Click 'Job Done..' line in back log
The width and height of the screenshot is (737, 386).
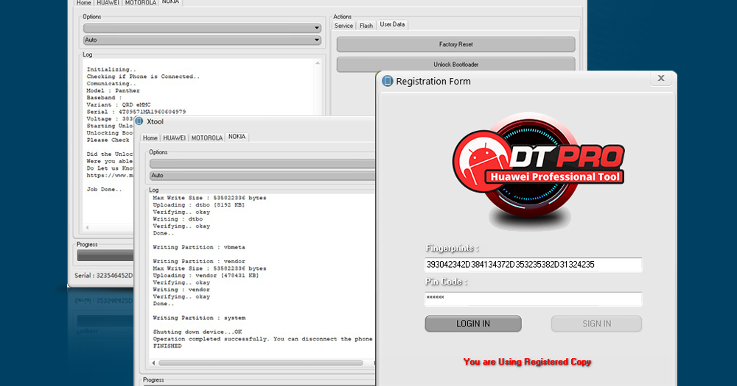point(104,190)
